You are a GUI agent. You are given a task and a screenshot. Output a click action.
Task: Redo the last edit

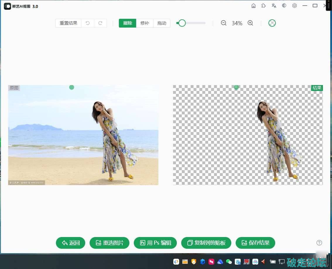(x=100, y=23)
